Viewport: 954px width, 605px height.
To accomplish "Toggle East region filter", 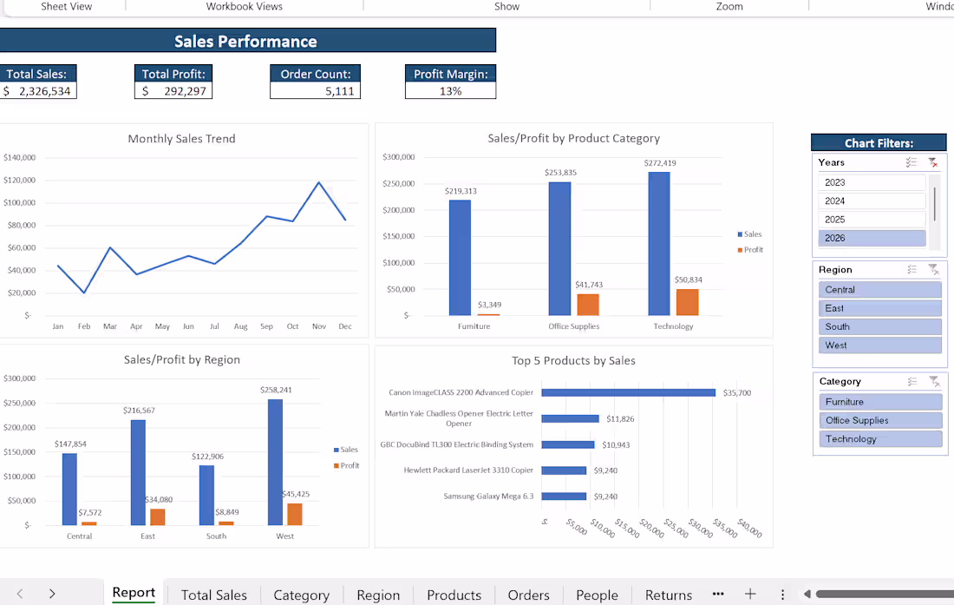I will click(879, 308).
